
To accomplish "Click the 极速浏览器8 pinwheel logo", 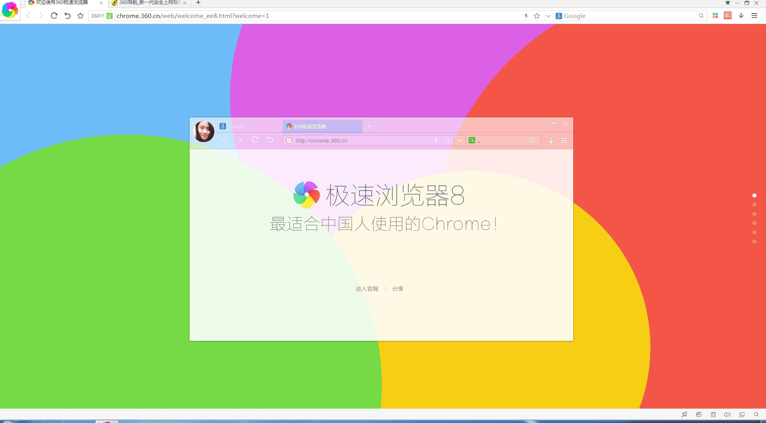I will (306, 195).
